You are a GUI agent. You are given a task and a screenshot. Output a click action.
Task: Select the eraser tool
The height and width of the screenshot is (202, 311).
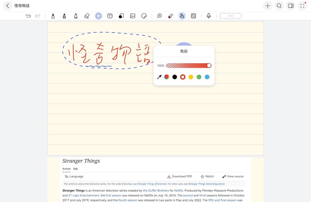tap(87, 16)
